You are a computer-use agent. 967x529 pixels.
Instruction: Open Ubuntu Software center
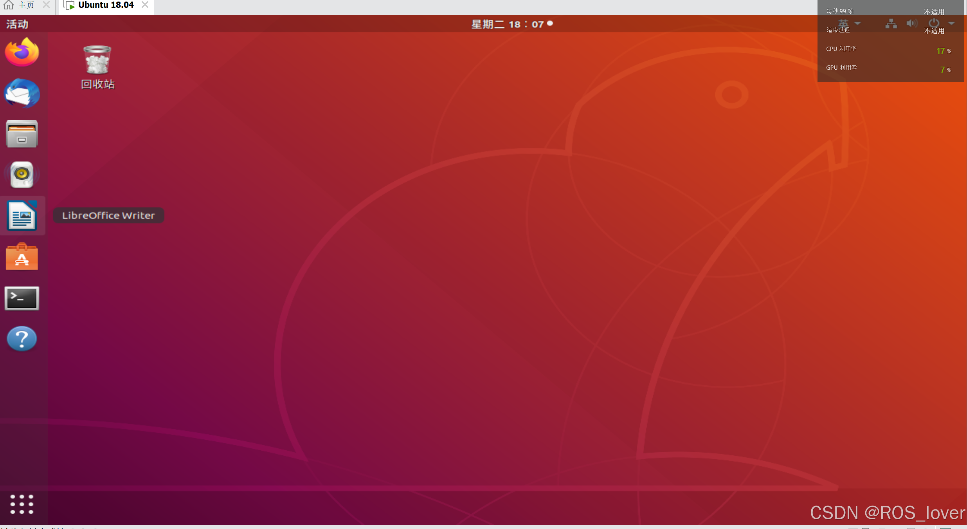tap(22, 256)
